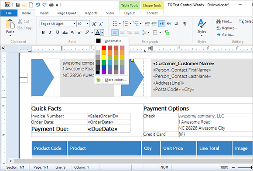Apply subscript formatting

[x=72, y=33]
